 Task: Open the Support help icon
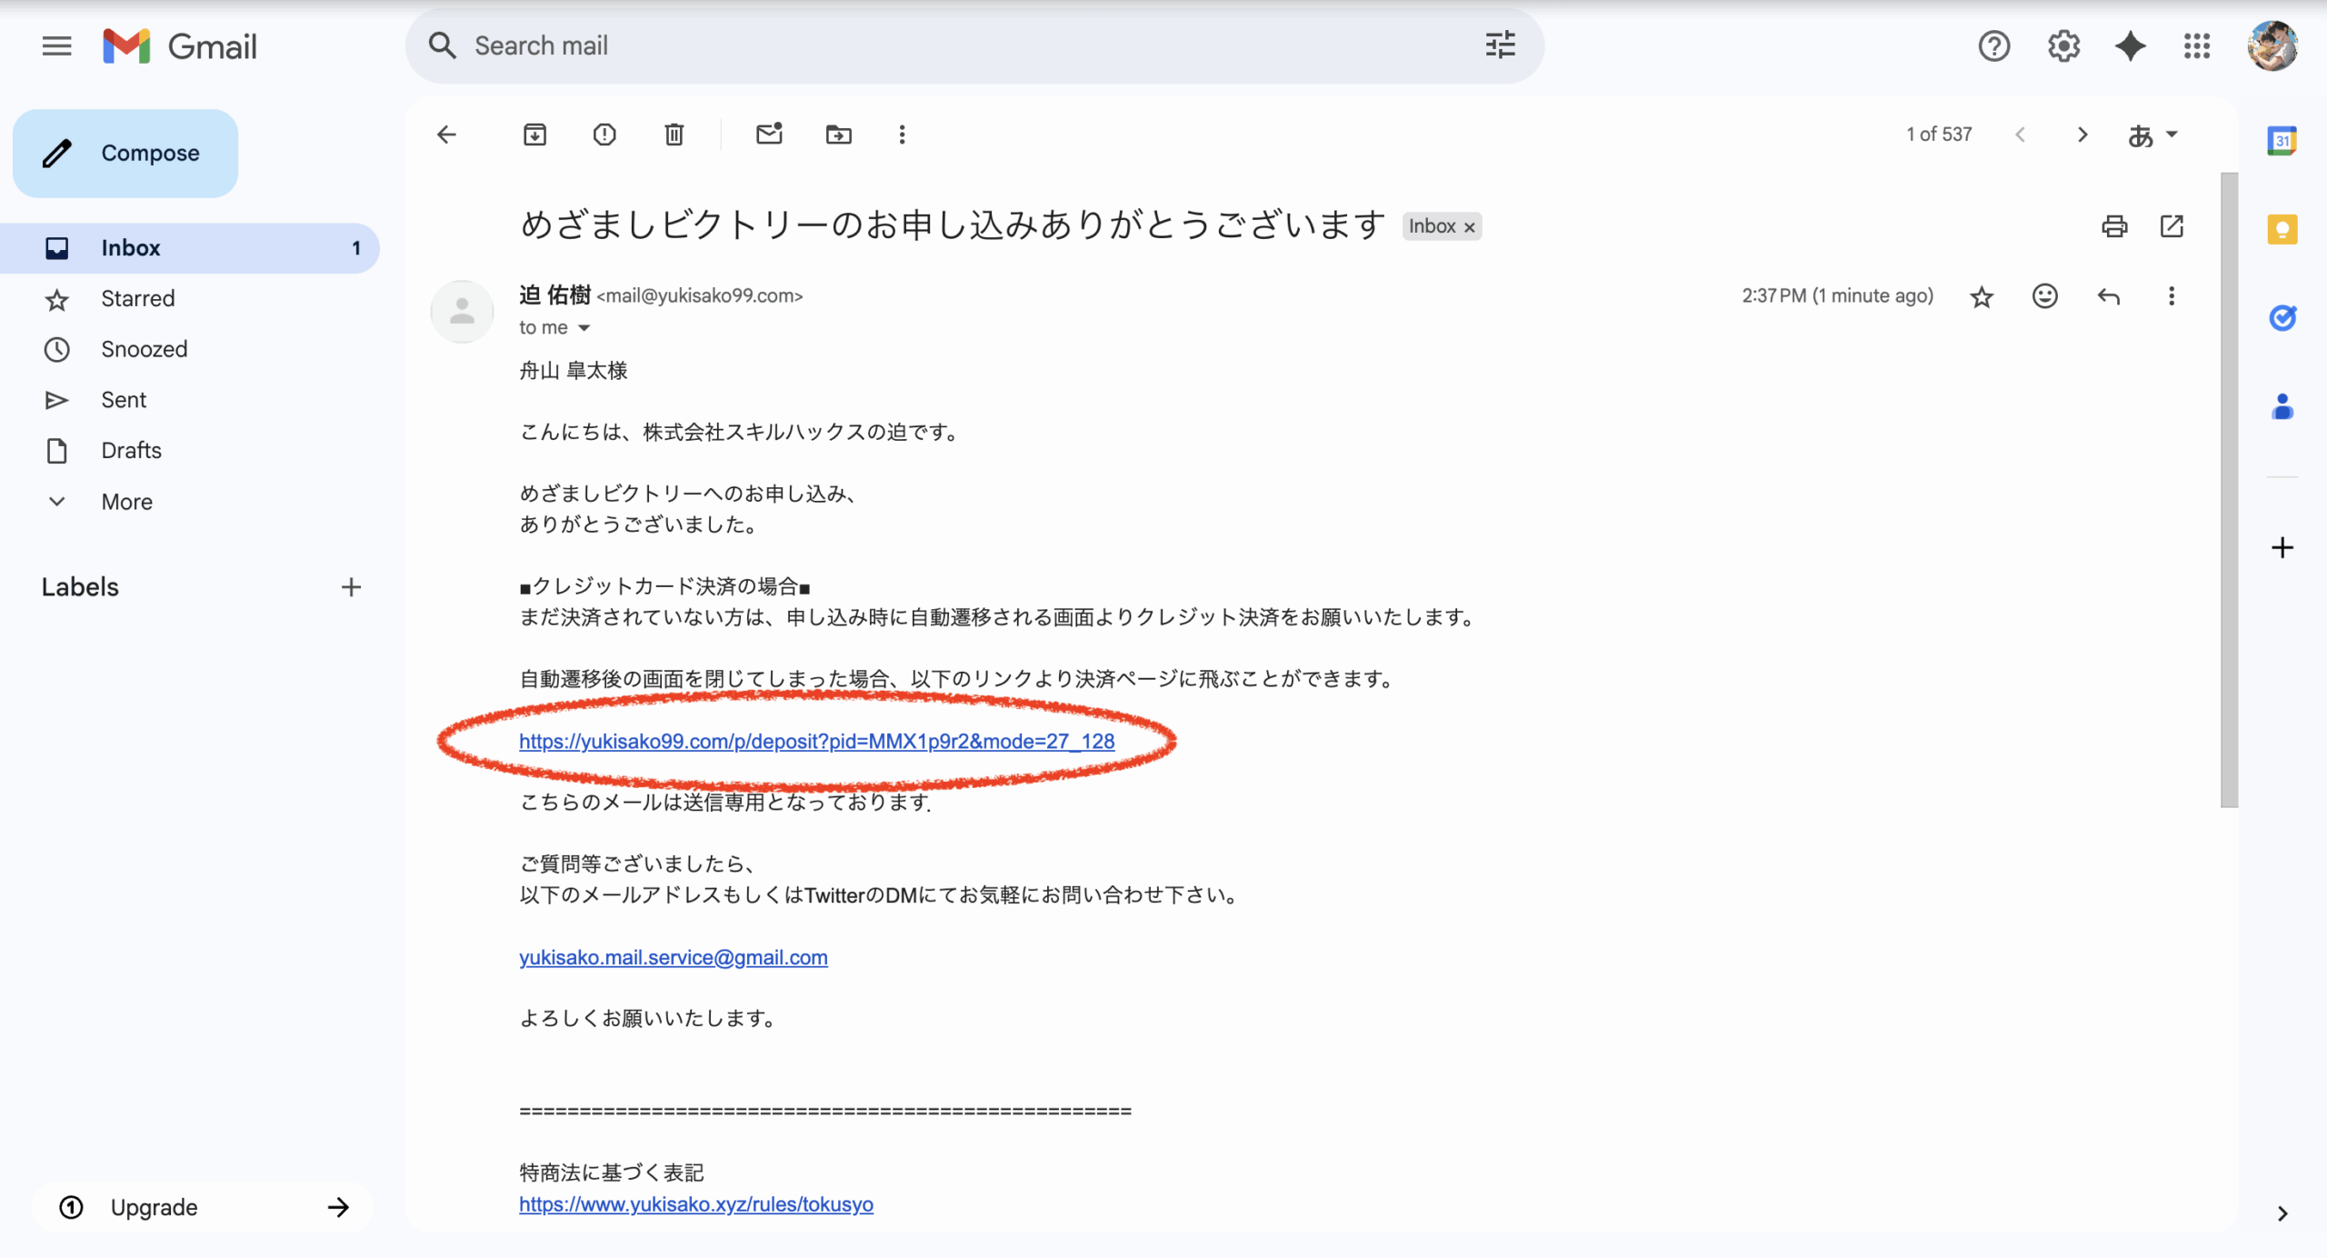pyautogui.click(x=1993, y=45)
